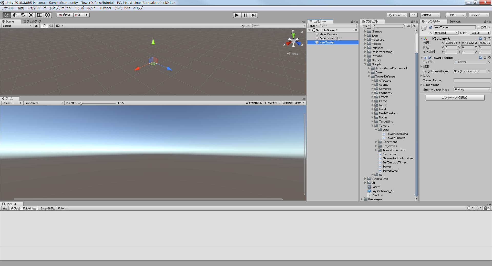This screenshot has height=266, width=492.
Task: Switch to the Services tab
Action: [455, 21]
